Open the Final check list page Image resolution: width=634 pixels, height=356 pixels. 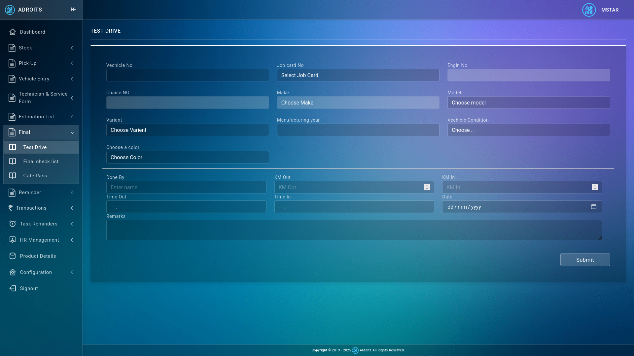point(41,162)
